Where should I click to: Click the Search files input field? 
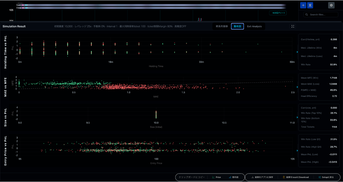coord(321,14)
